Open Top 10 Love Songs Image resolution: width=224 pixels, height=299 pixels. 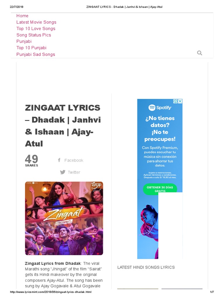[x=36, y=29]
